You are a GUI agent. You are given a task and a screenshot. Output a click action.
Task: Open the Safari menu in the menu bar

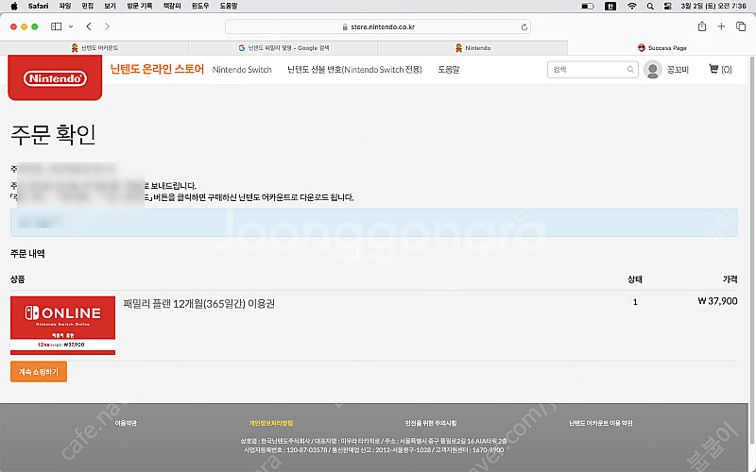click(x=38, y=7)
